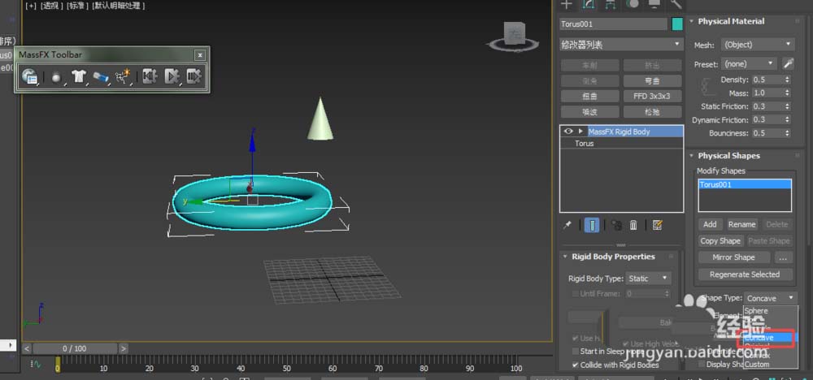Open MassFX World Parameters tool

pyautogui.click(x=30, y=76)
